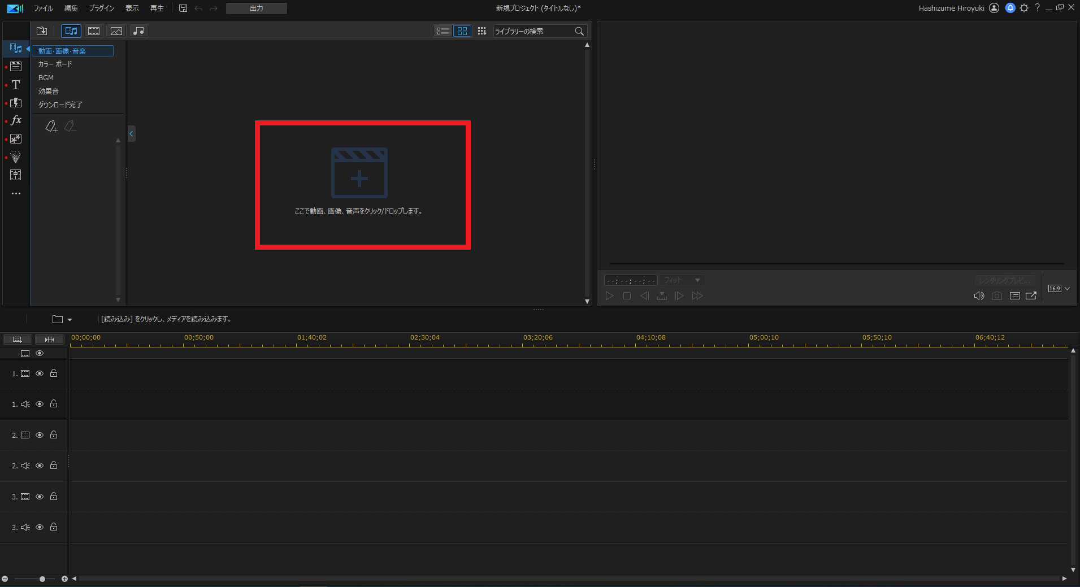Filter library to audio only

138,31
